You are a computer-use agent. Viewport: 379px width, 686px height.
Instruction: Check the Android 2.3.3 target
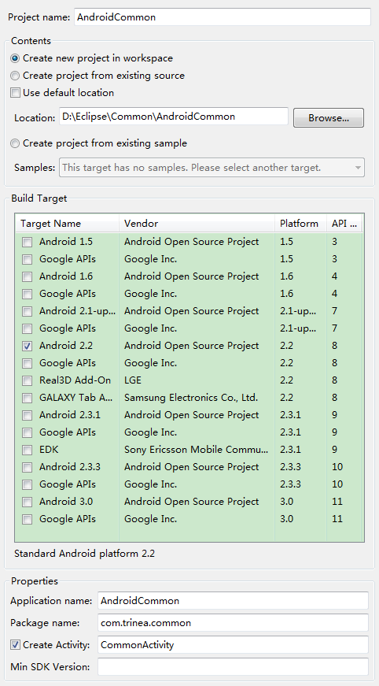coord(27,467)
